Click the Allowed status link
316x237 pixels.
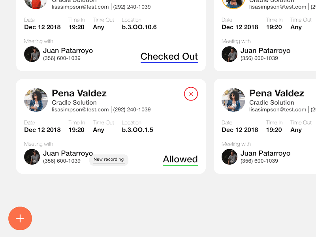pos(180,159)
